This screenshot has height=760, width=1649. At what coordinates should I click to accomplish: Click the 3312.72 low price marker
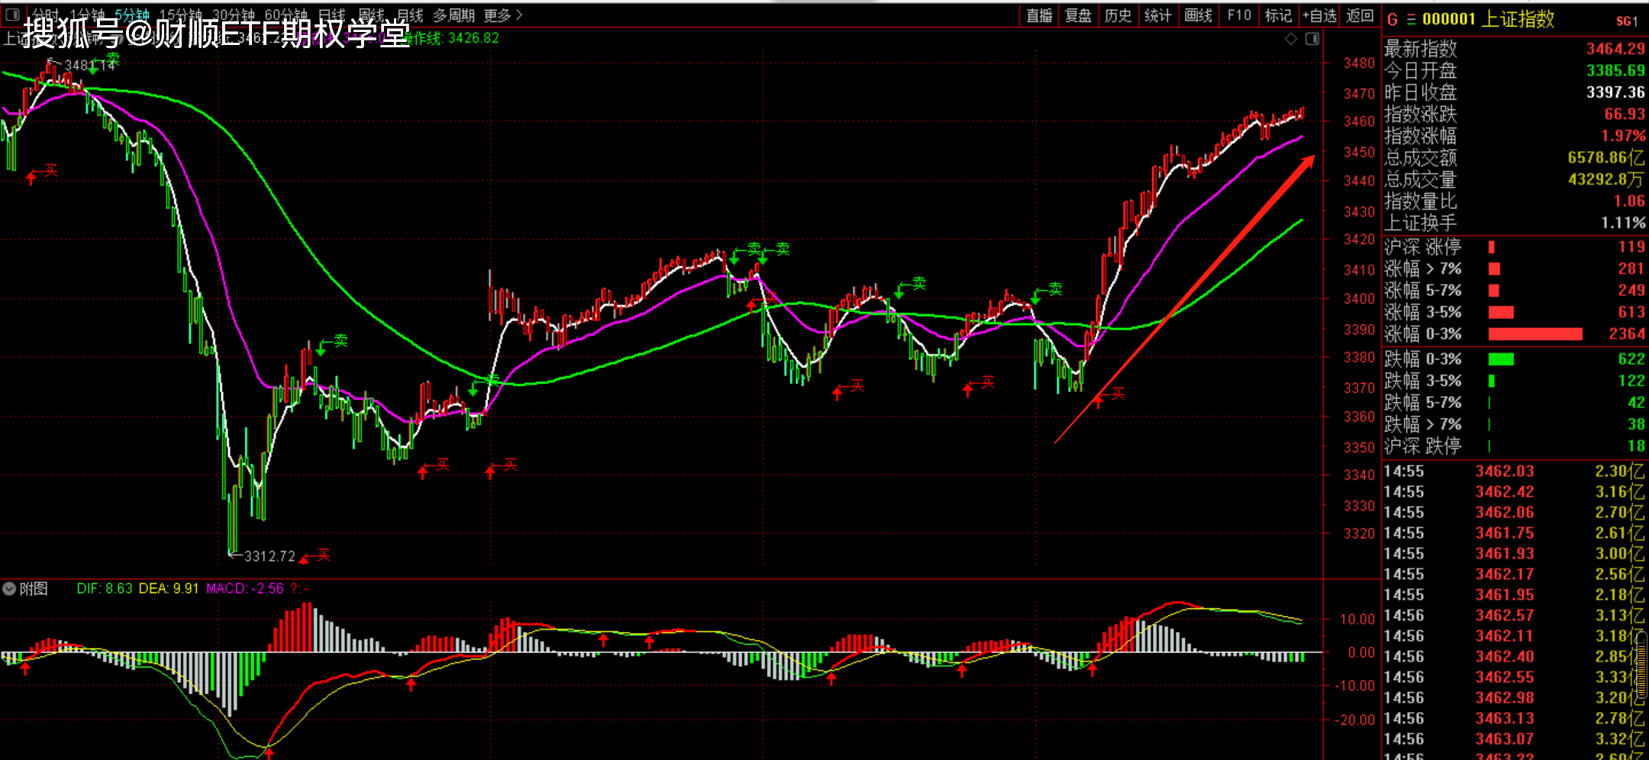point(269,556)
